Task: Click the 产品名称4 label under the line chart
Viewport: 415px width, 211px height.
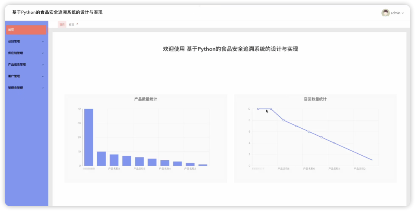Action: click(334, 169)
